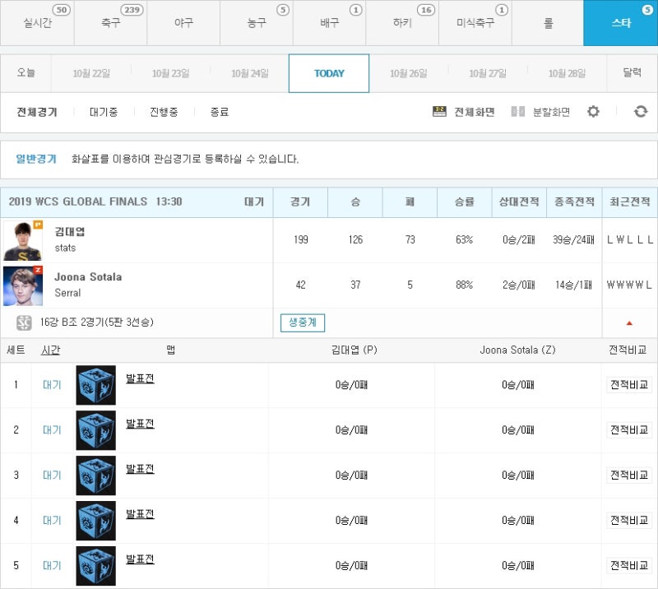This screenshot has height=589, width=658.
Task: Click 김대엽 win rate 63%
Action: click(464, 239)
